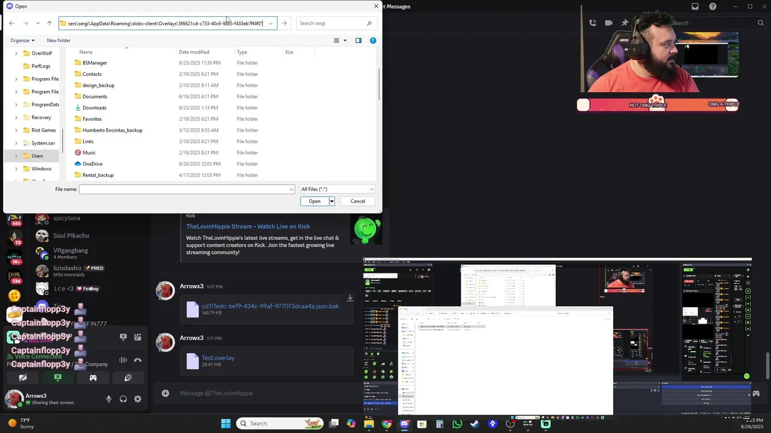771x433 pixels.
Task: Toggle Discord camera in voice panel
Action: click(23, 378)
